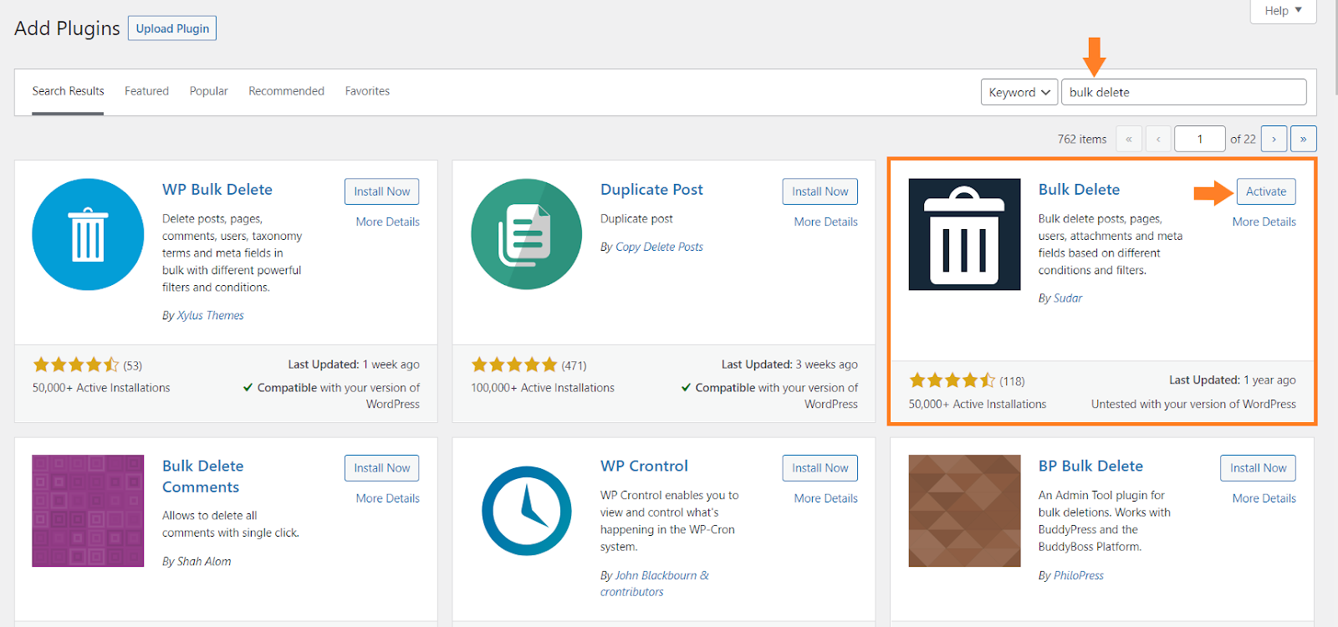This screenshot has width=1338, height=627.
Task: Activate the Bulk Delete plugin
Action: coord(1266,191)
